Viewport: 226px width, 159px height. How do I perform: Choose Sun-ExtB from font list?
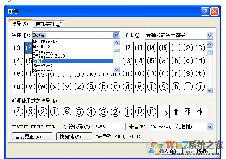pyautogui.click(x=73, y=71)
